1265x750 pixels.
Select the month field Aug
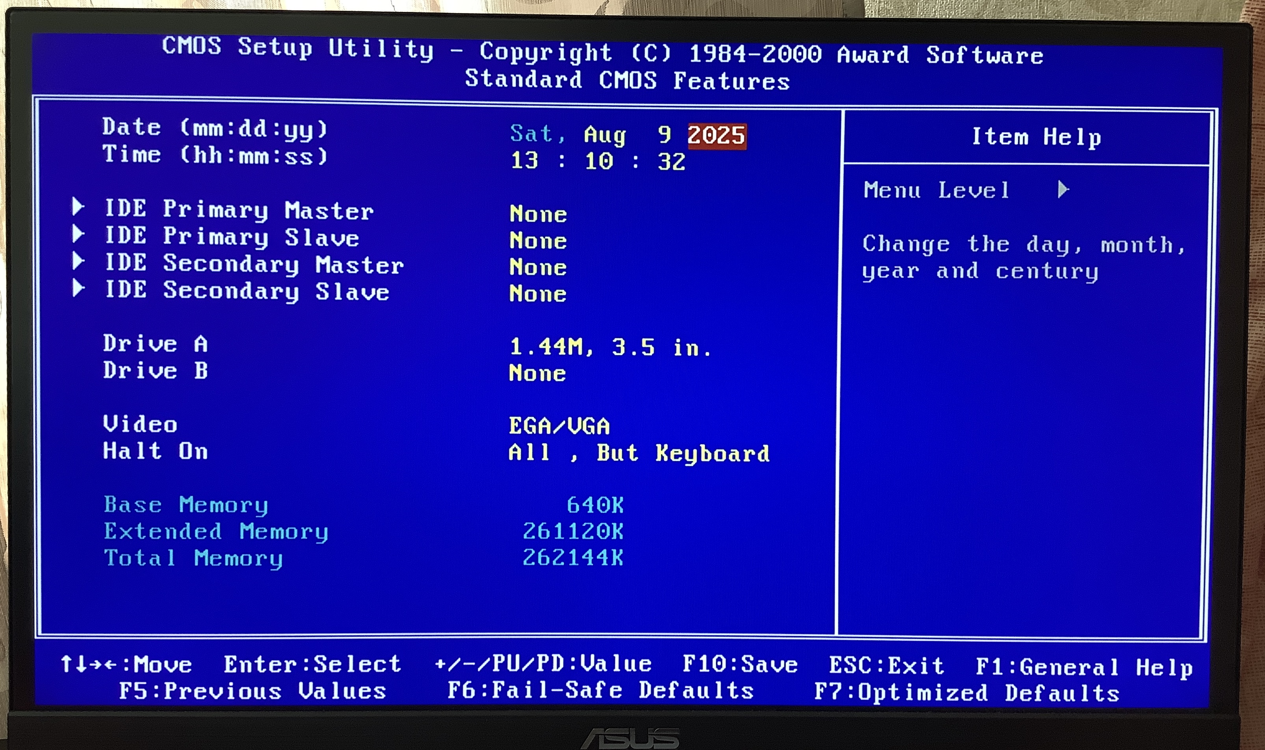click(x=604, y=136)
